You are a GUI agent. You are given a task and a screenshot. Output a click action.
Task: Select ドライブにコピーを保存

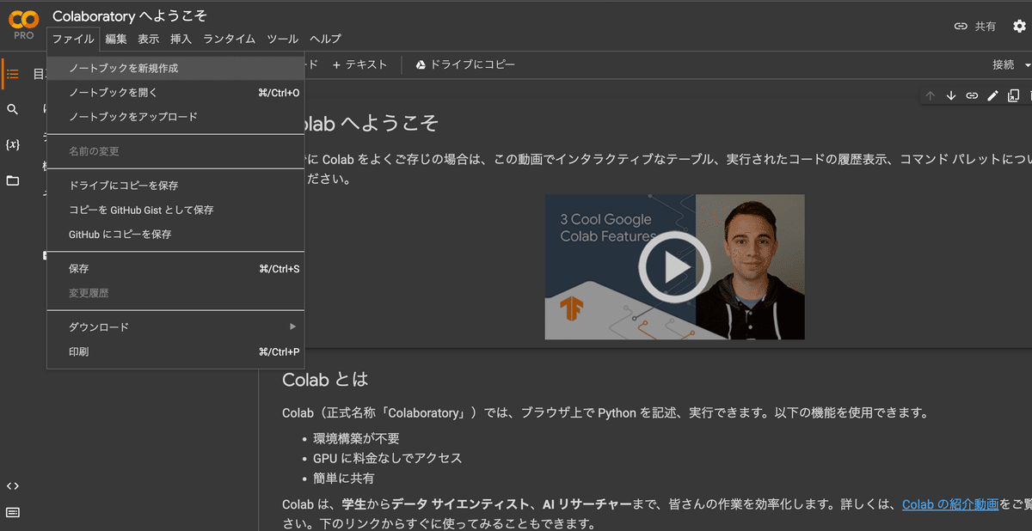click(x=175, y=186)
